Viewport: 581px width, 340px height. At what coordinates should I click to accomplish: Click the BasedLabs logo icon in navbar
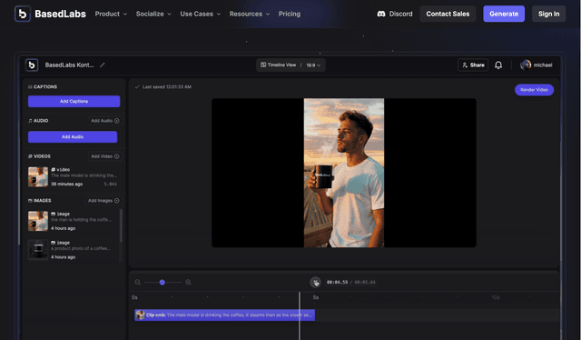click(23, 15)
